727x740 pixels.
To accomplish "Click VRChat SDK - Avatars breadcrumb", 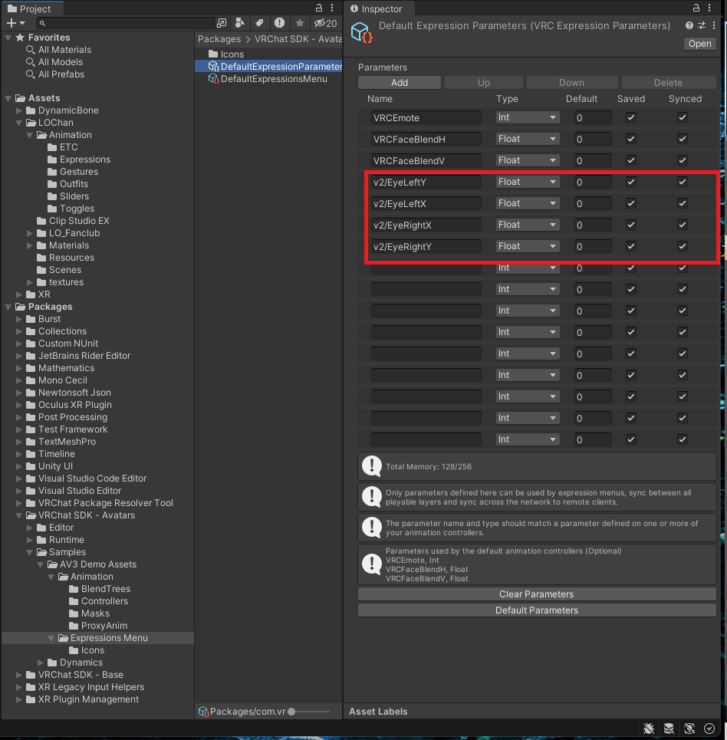I will click(298, 39).
